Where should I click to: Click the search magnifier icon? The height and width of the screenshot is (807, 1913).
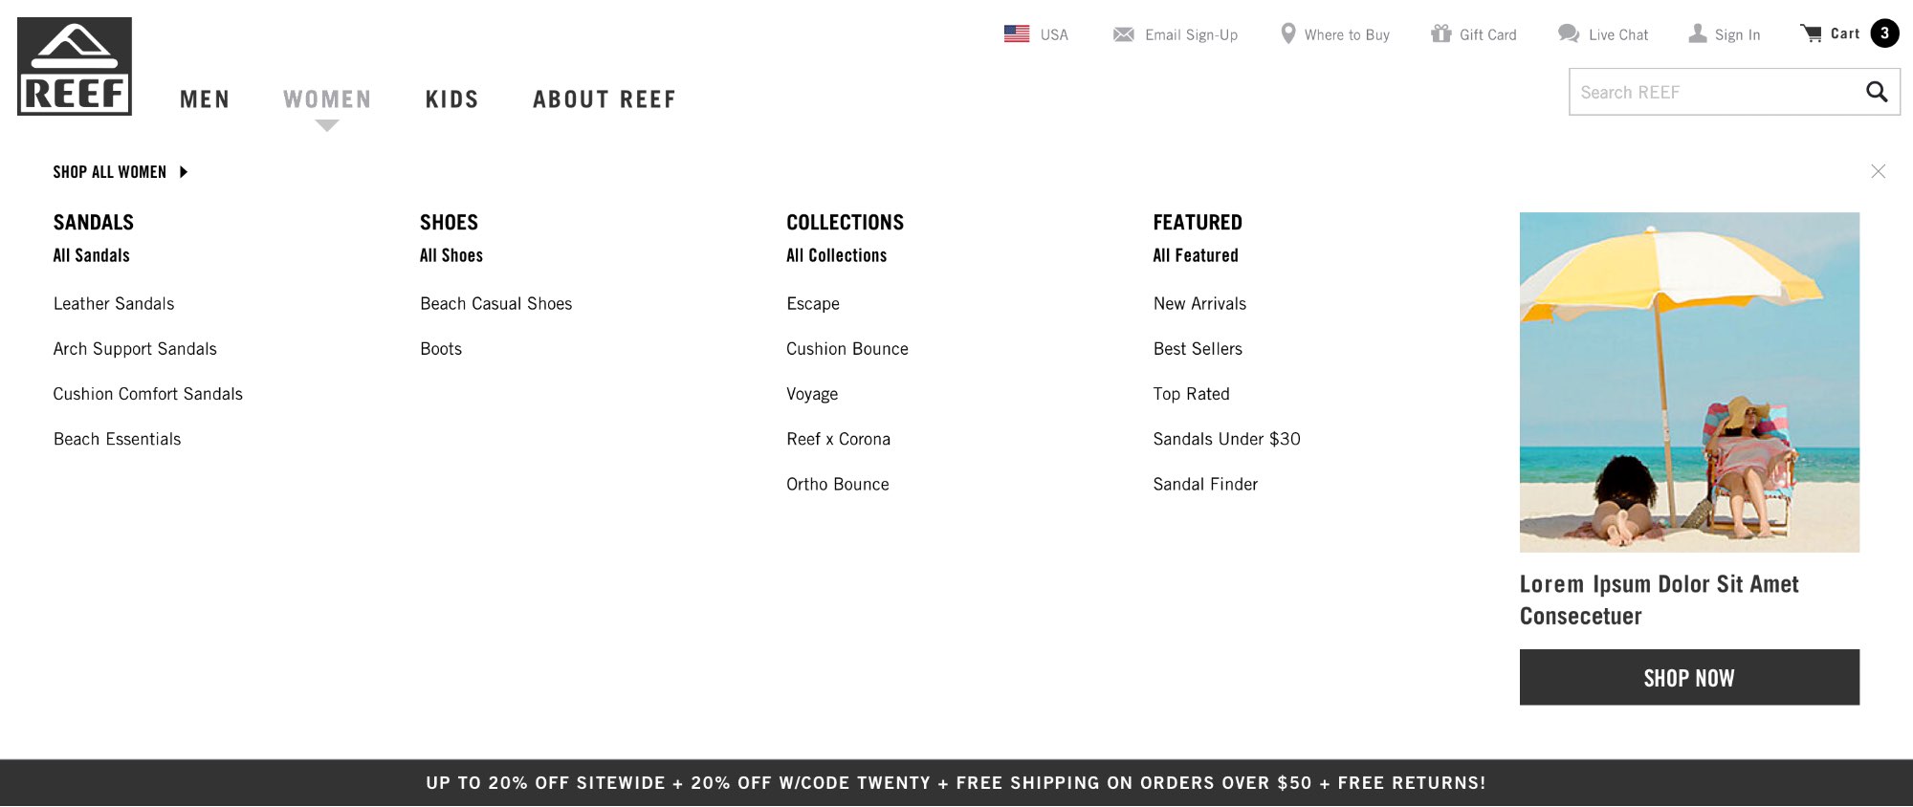[x=1877, y=92]
